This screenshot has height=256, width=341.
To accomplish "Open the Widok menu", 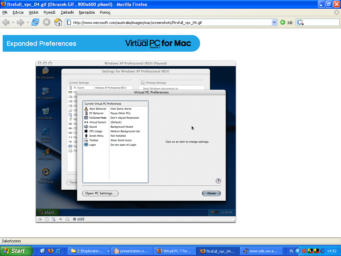I will 34,12.
